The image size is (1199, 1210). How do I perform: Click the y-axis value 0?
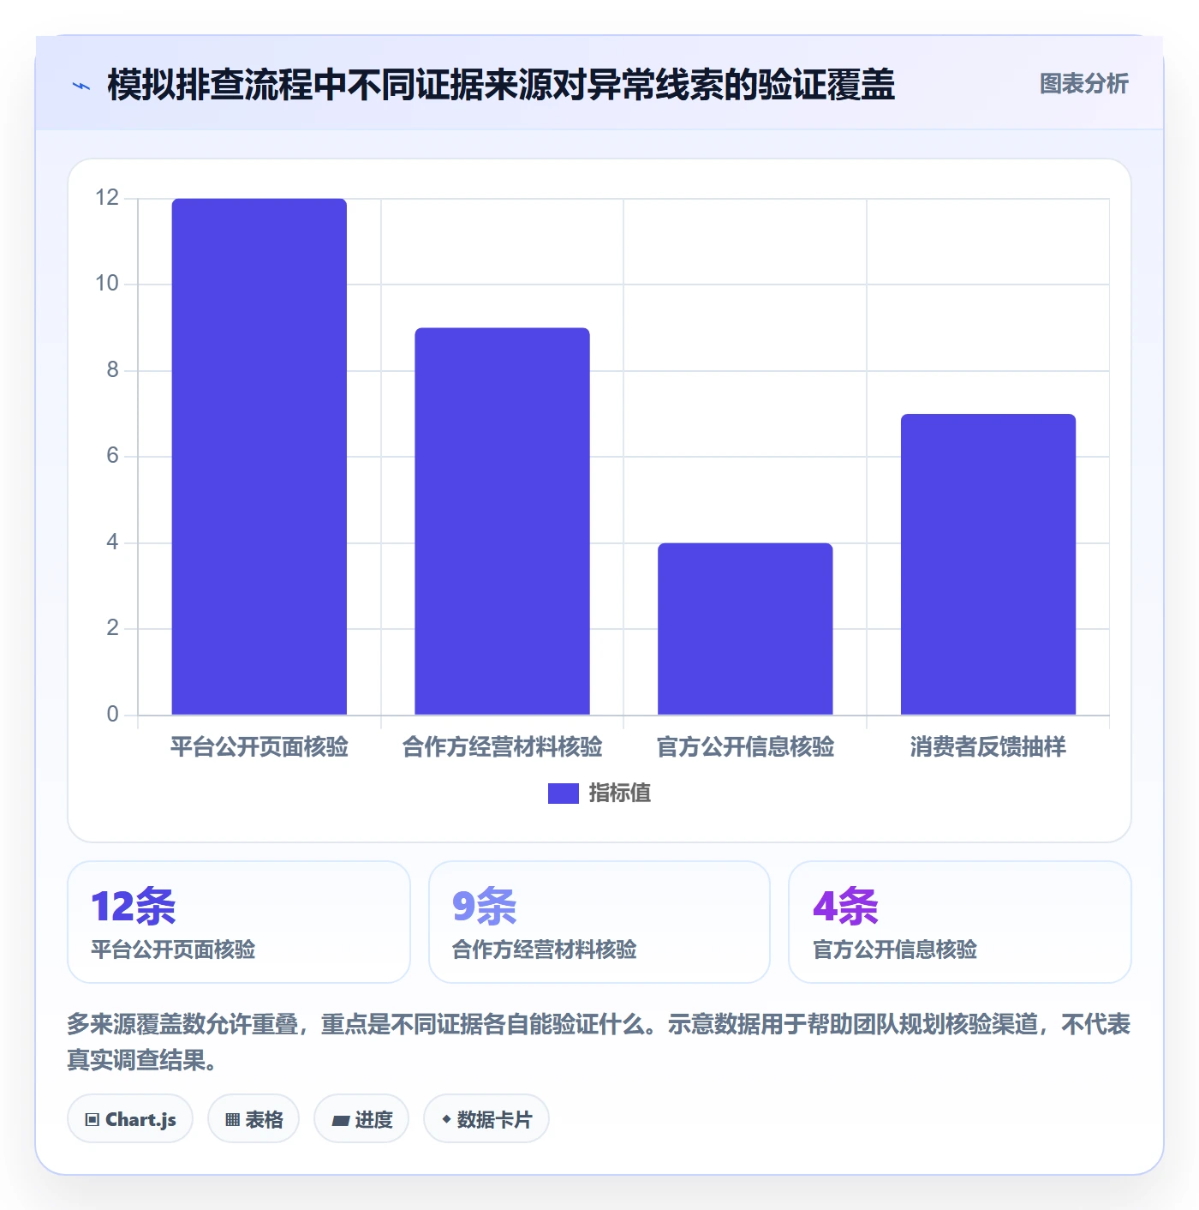click(112, 715)
